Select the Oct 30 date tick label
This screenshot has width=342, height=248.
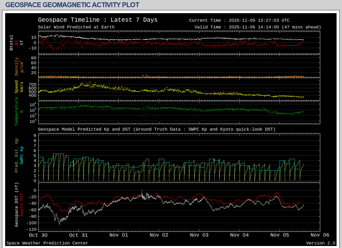click(x=38, y=235)
